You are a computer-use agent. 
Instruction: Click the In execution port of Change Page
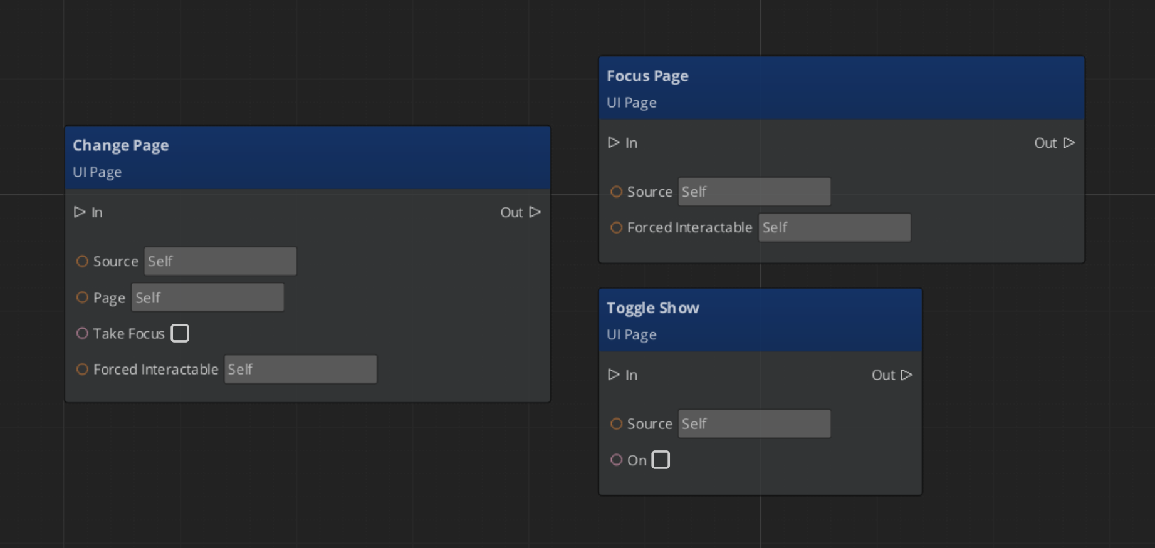point(80,212)
